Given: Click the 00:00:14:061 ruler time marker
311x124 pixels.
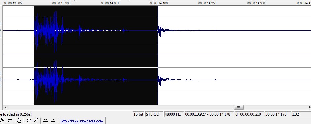Looking at the screenshot, I should coord(110,3).
